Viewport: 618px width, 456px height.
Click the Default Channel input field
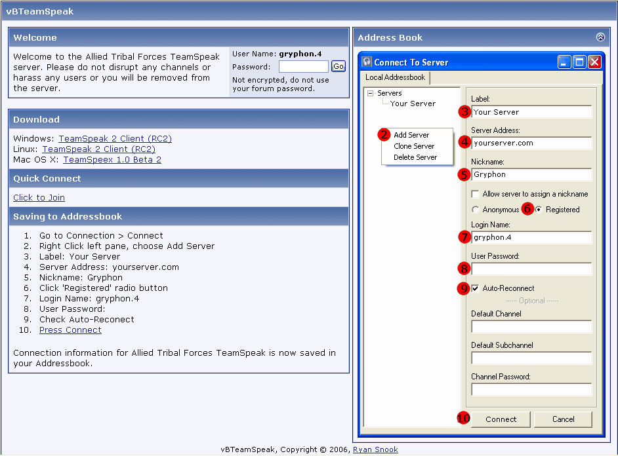tap(531, 326)
